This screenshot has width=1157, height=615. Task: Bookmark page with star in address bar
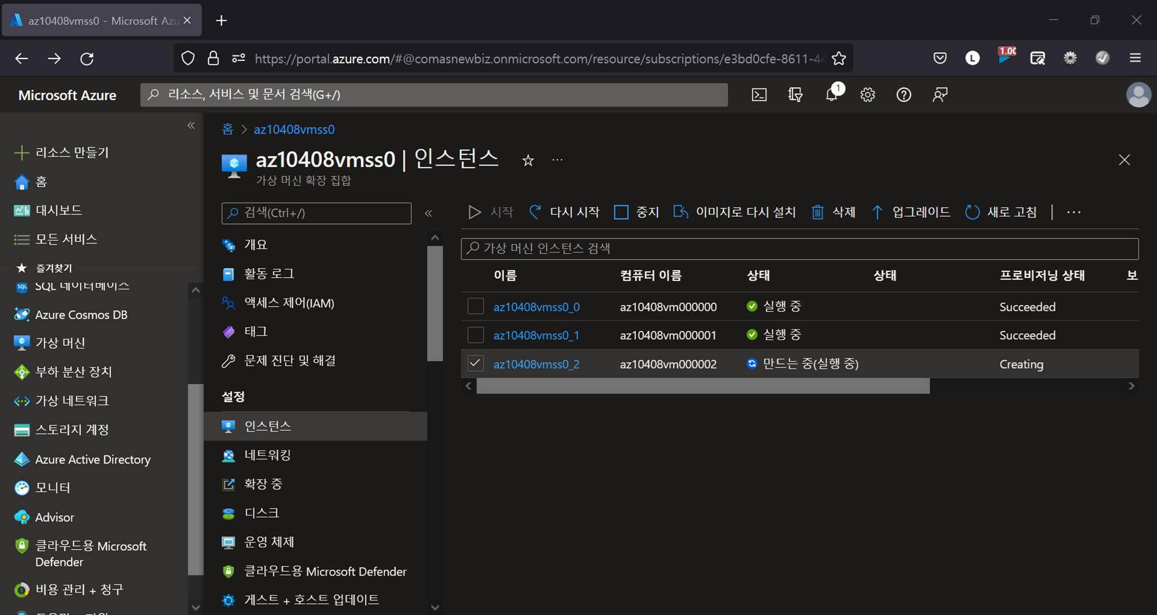tap(839, 58)
